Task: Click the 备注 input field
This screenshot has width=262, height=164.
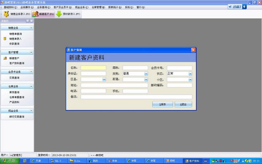Action: (136, 97)
